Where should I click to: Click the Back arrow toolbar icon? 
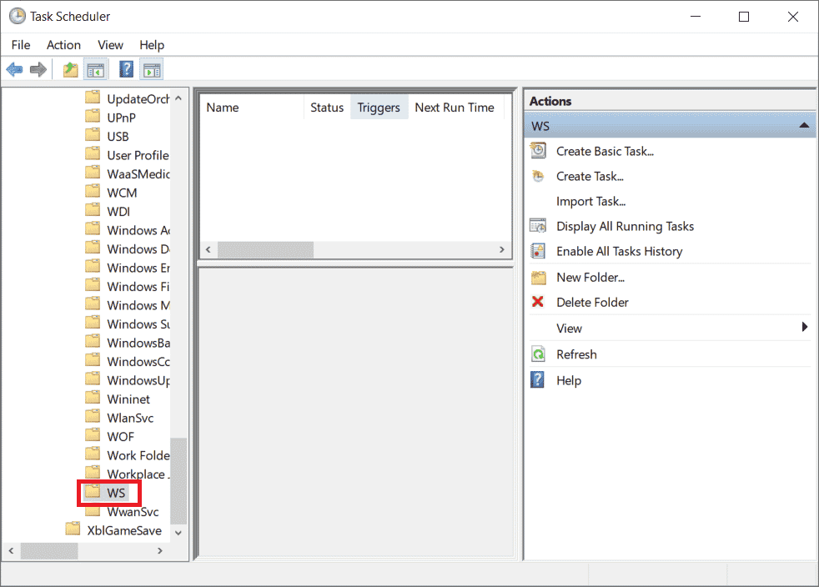(15, 69)
